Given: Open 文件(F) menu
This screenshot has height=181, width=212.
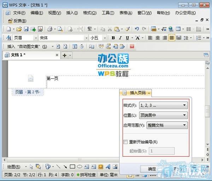Looking at the screenshot, I should (19, 13).
